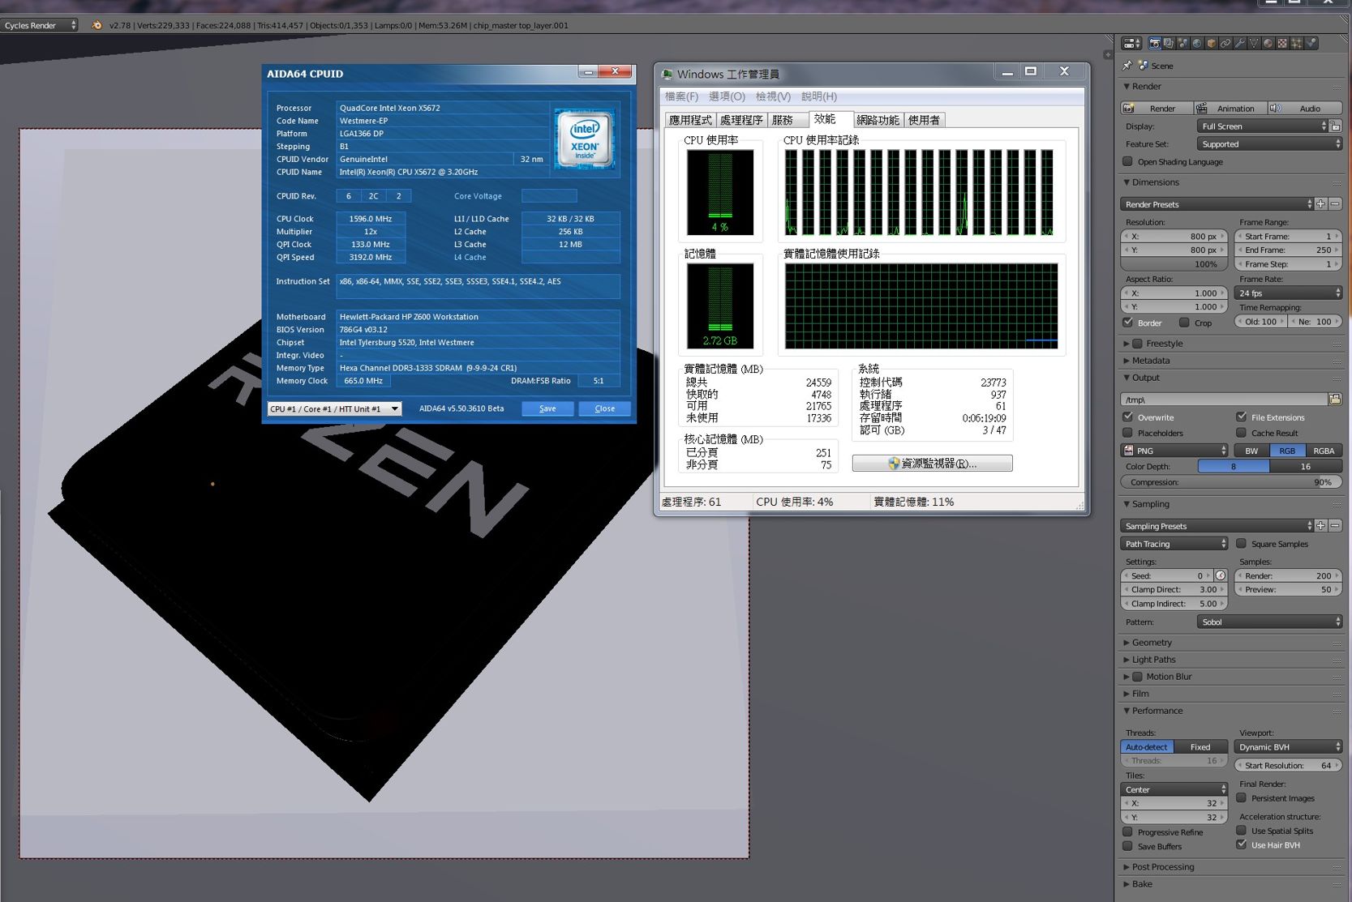Open the Modifiers wrench tab
The height and width of the screenshot is (902, 1352).
tap(1239, 44)
